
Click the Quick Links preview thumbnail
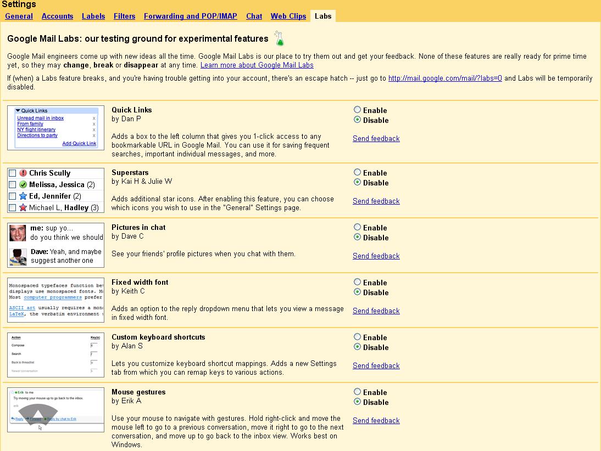tap(56, 128)
